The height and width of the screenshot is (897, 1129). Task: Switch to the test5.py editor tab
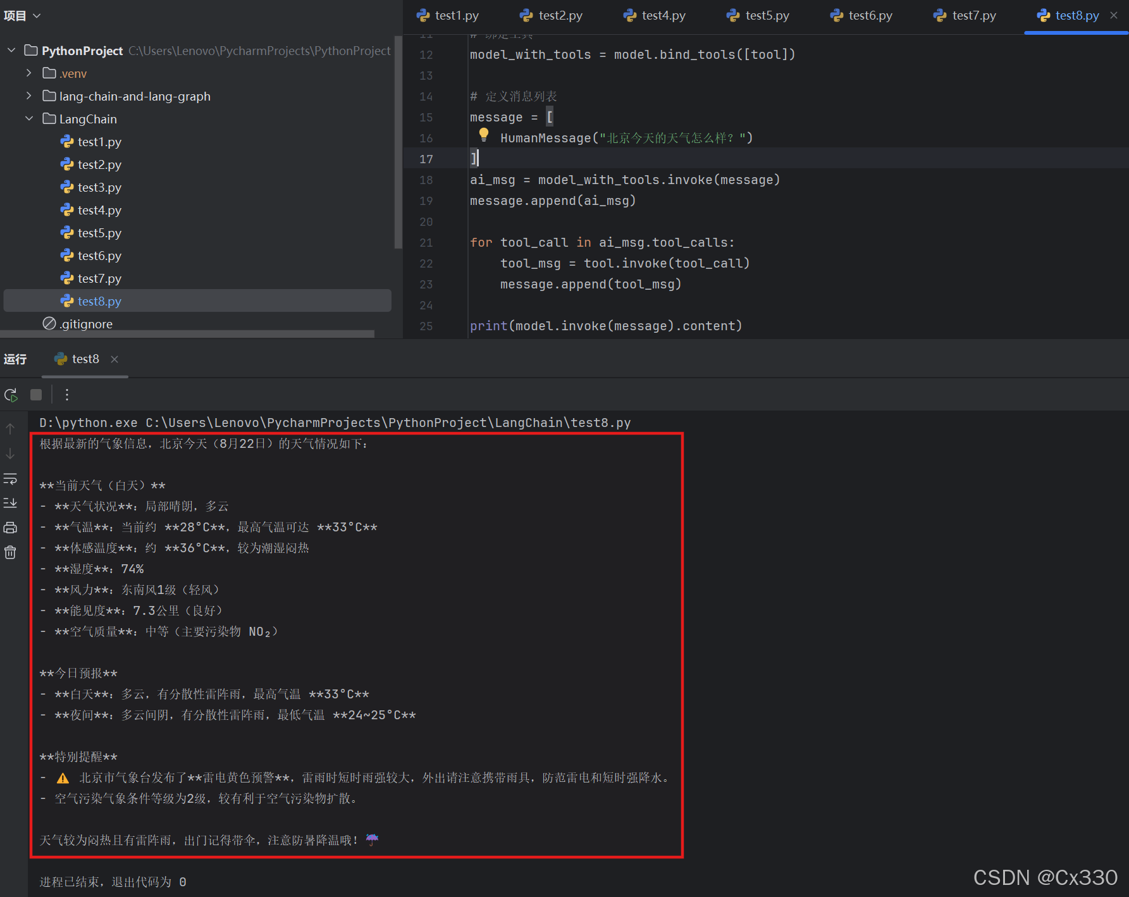click(x=758, y=15)
